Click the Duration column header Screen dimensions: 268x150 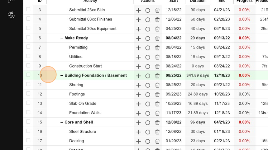pos(198,1)
